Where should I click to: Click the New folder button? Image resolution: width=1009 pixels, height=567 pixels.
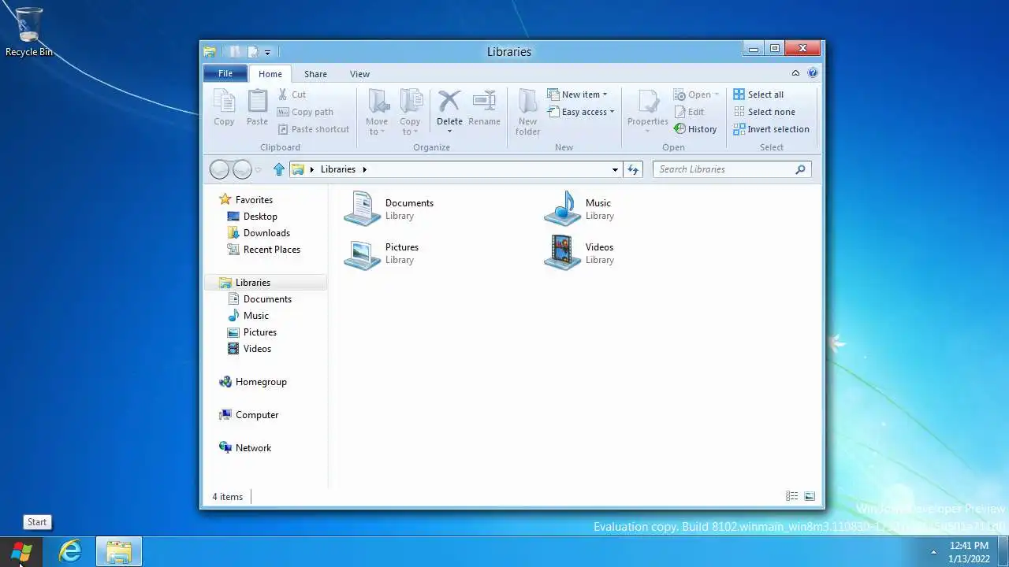527,112
